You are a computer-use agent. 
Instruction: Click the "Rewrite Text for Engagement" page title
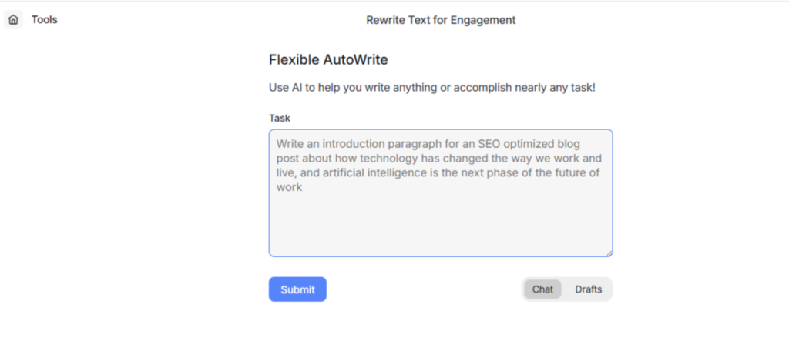click(441, 20)
